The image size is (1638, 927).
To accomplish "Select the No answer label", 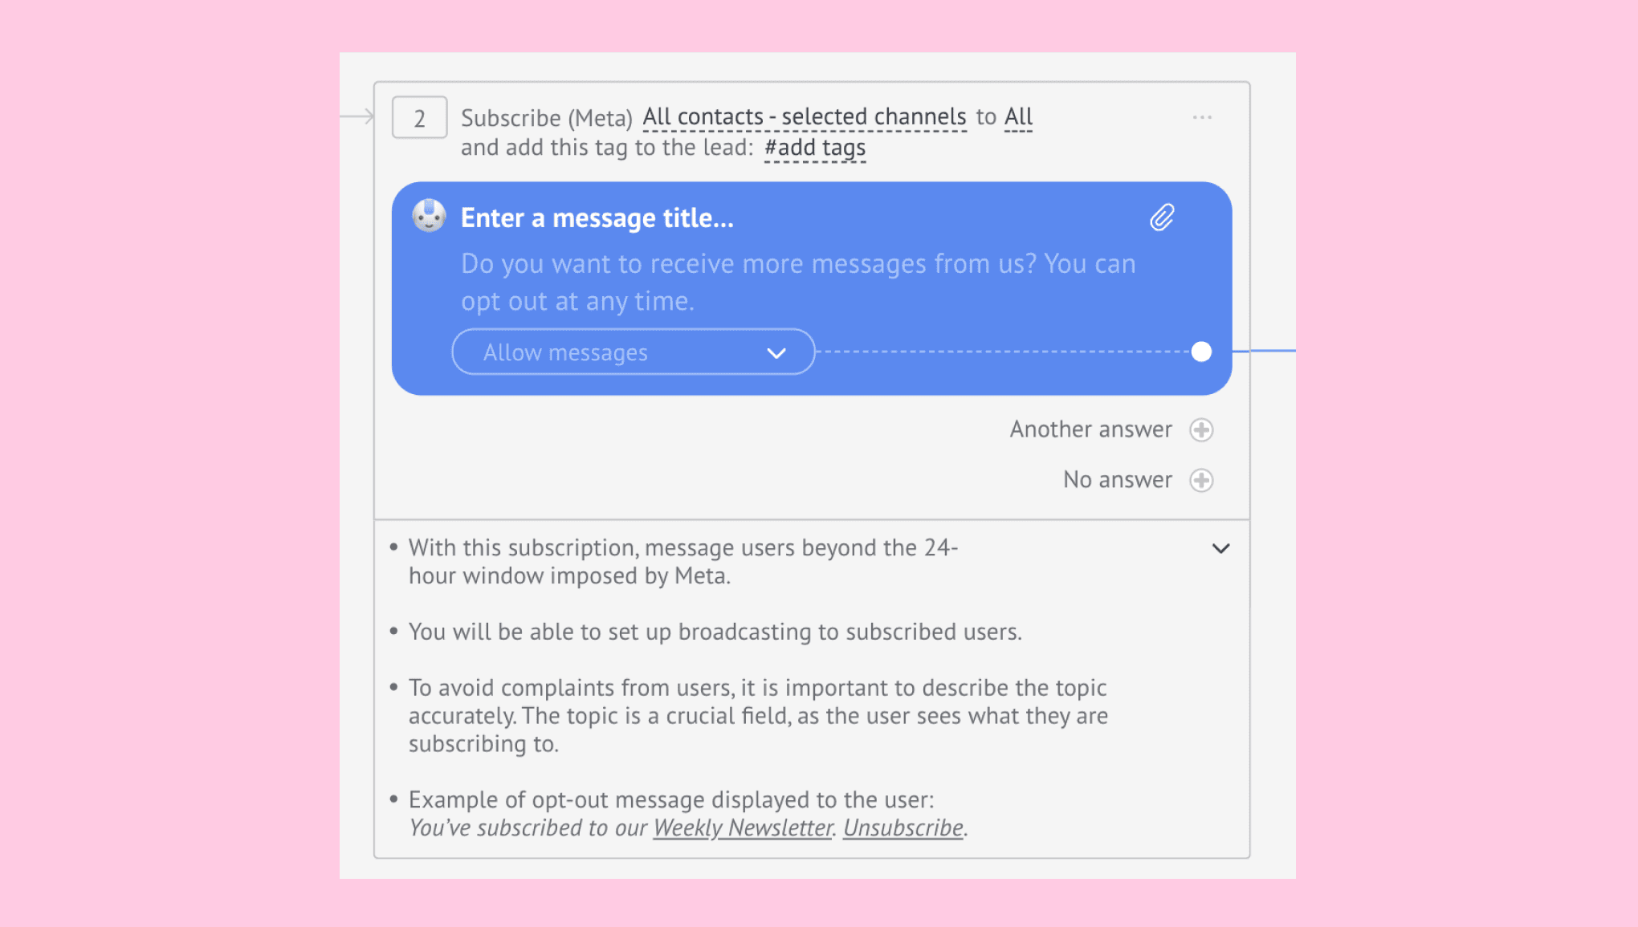I will coord(1117,480).
